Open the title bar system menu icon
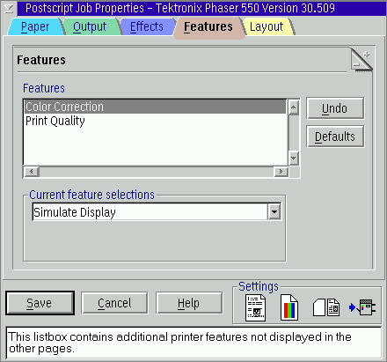 tap(9, 8)
